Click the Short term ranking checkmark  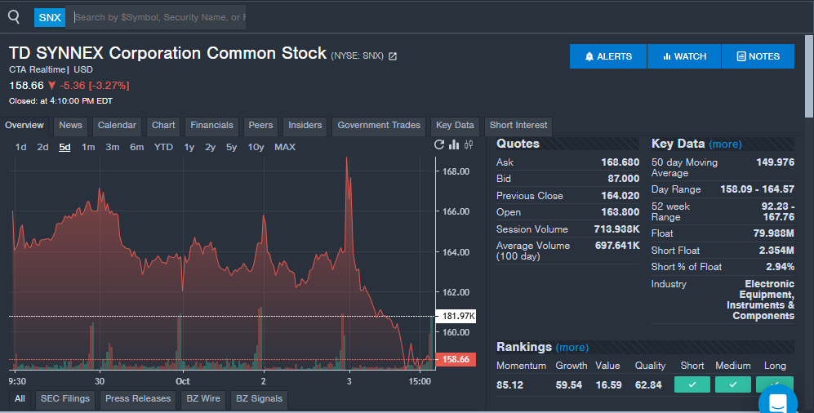(x=692, y=384)
